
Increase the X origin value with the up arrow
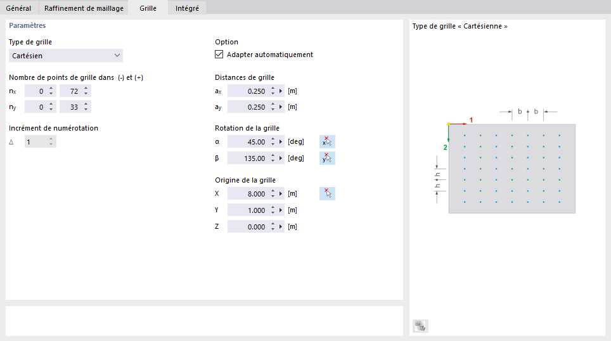[272, 191]
